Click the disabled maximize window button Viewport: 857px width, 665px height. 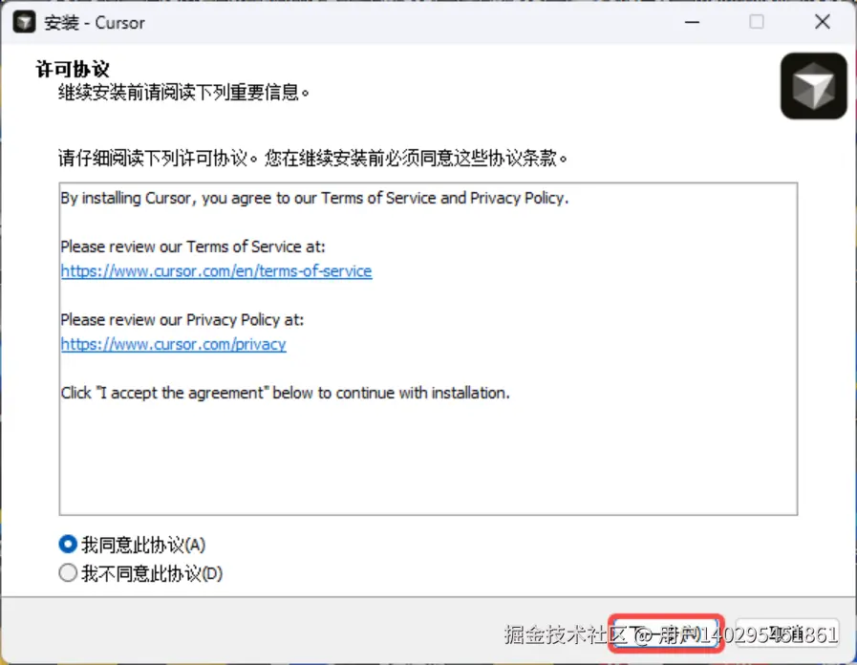click(757, 22)
